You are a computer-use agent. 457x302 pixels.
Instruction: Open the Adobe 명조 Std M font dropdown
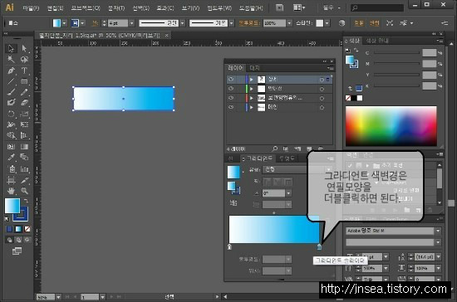(x=438, y=231)
